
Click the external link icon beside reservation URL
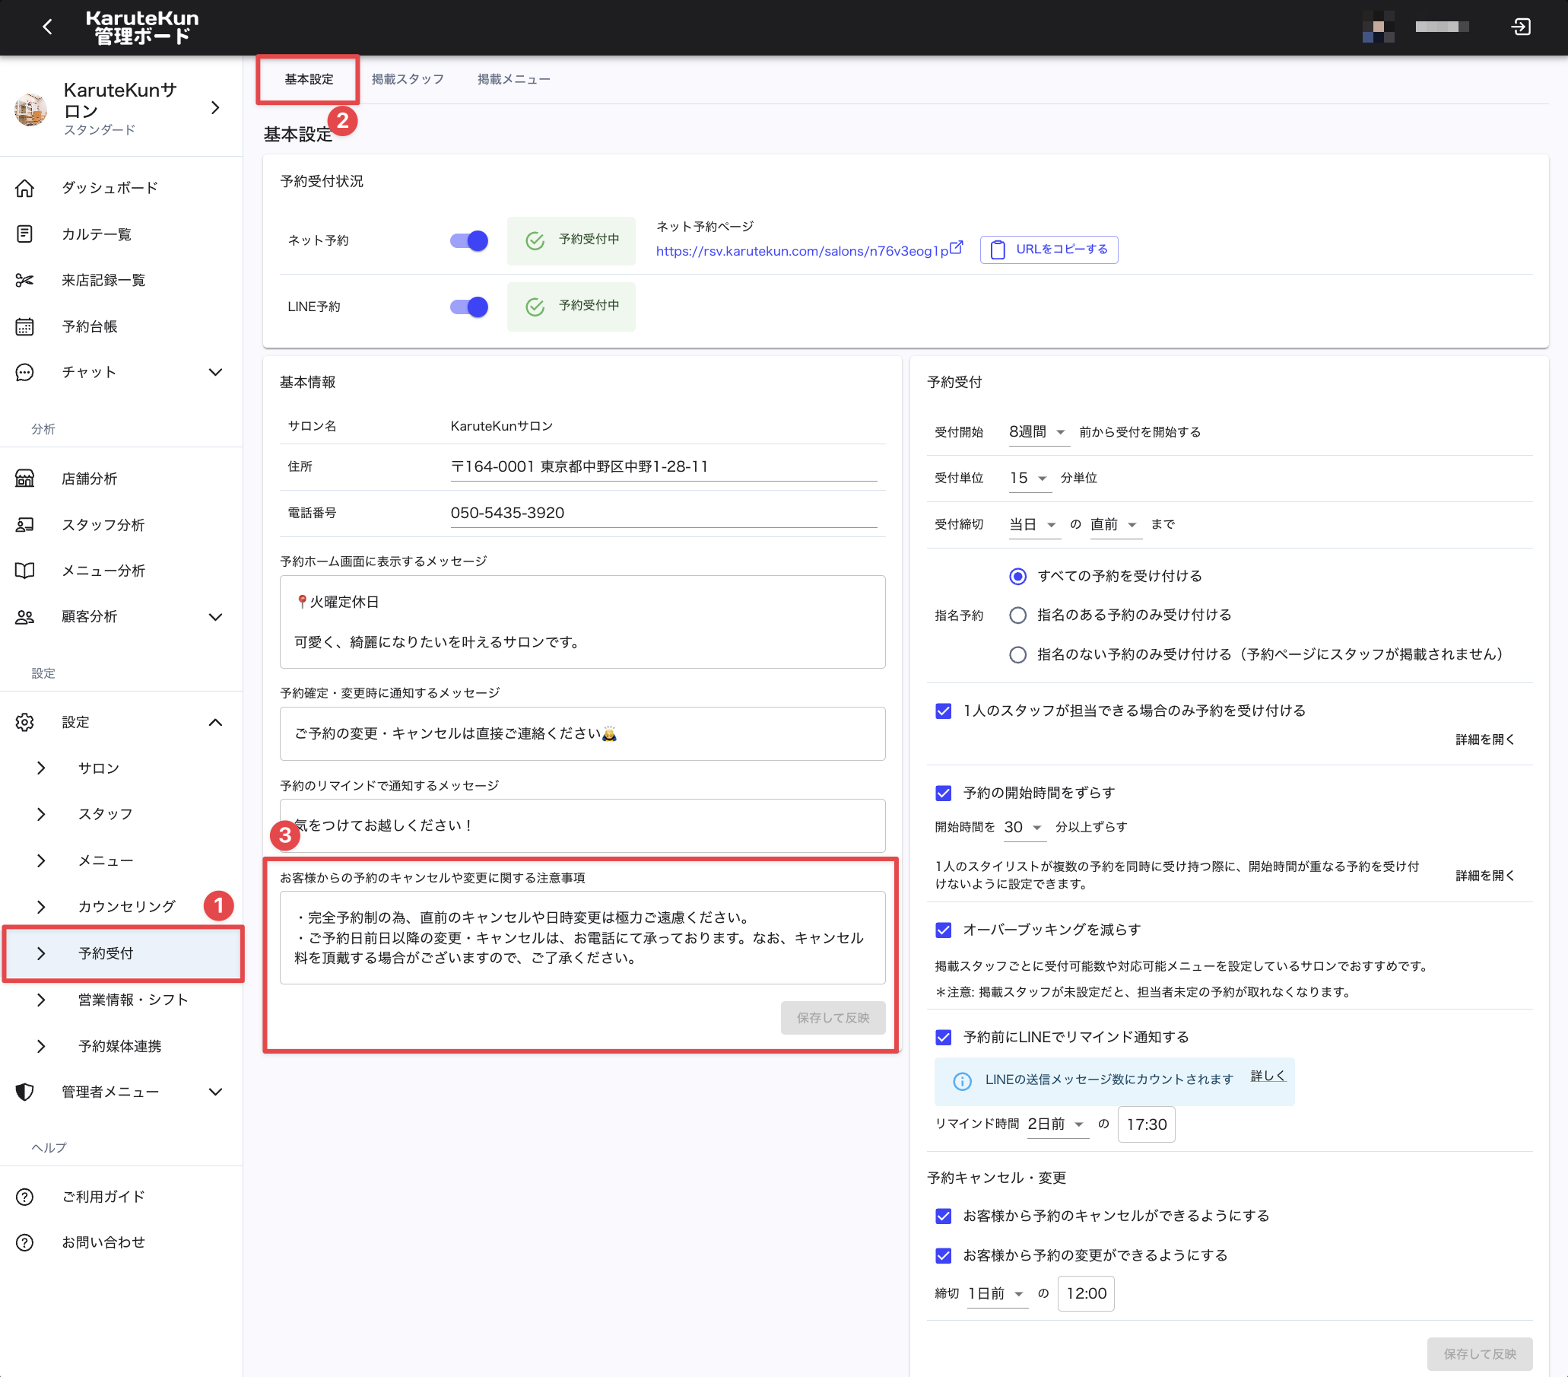(x=956, y=248)
